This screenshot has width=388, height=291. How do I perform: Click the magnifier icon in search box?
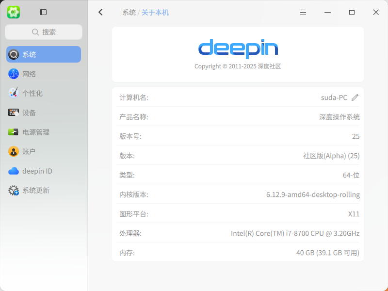[x=35, y=32]
